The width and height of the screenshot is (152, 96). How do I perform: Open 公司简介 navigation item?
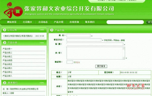coord(27,22)
